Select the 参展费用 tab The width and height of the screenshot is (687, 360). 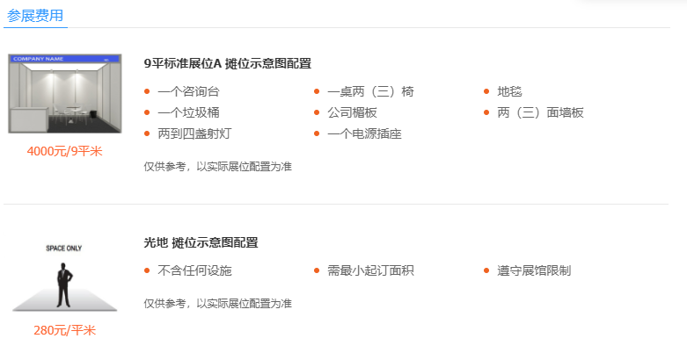pos(35,16)
